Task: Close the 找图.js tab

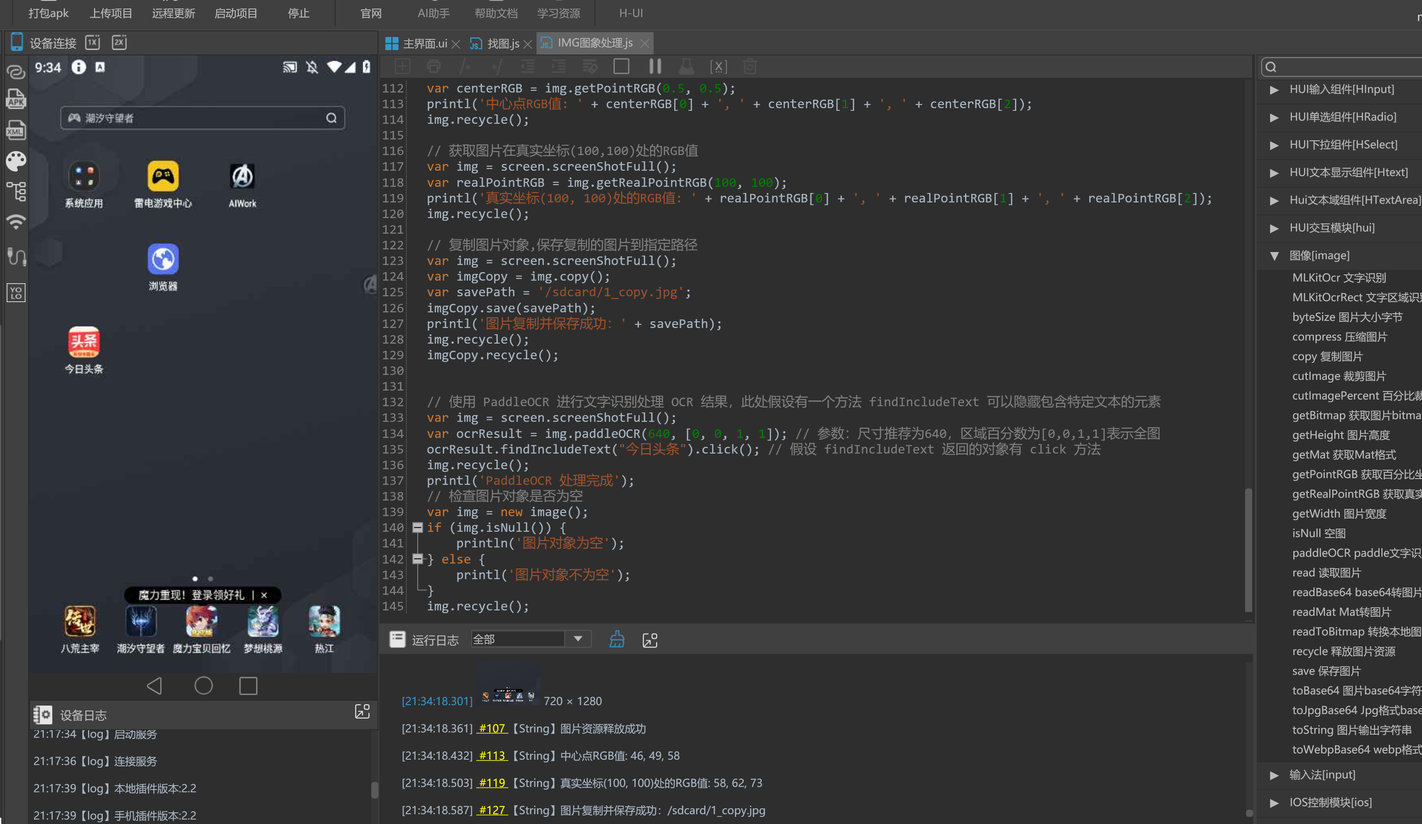Action: 528,44
